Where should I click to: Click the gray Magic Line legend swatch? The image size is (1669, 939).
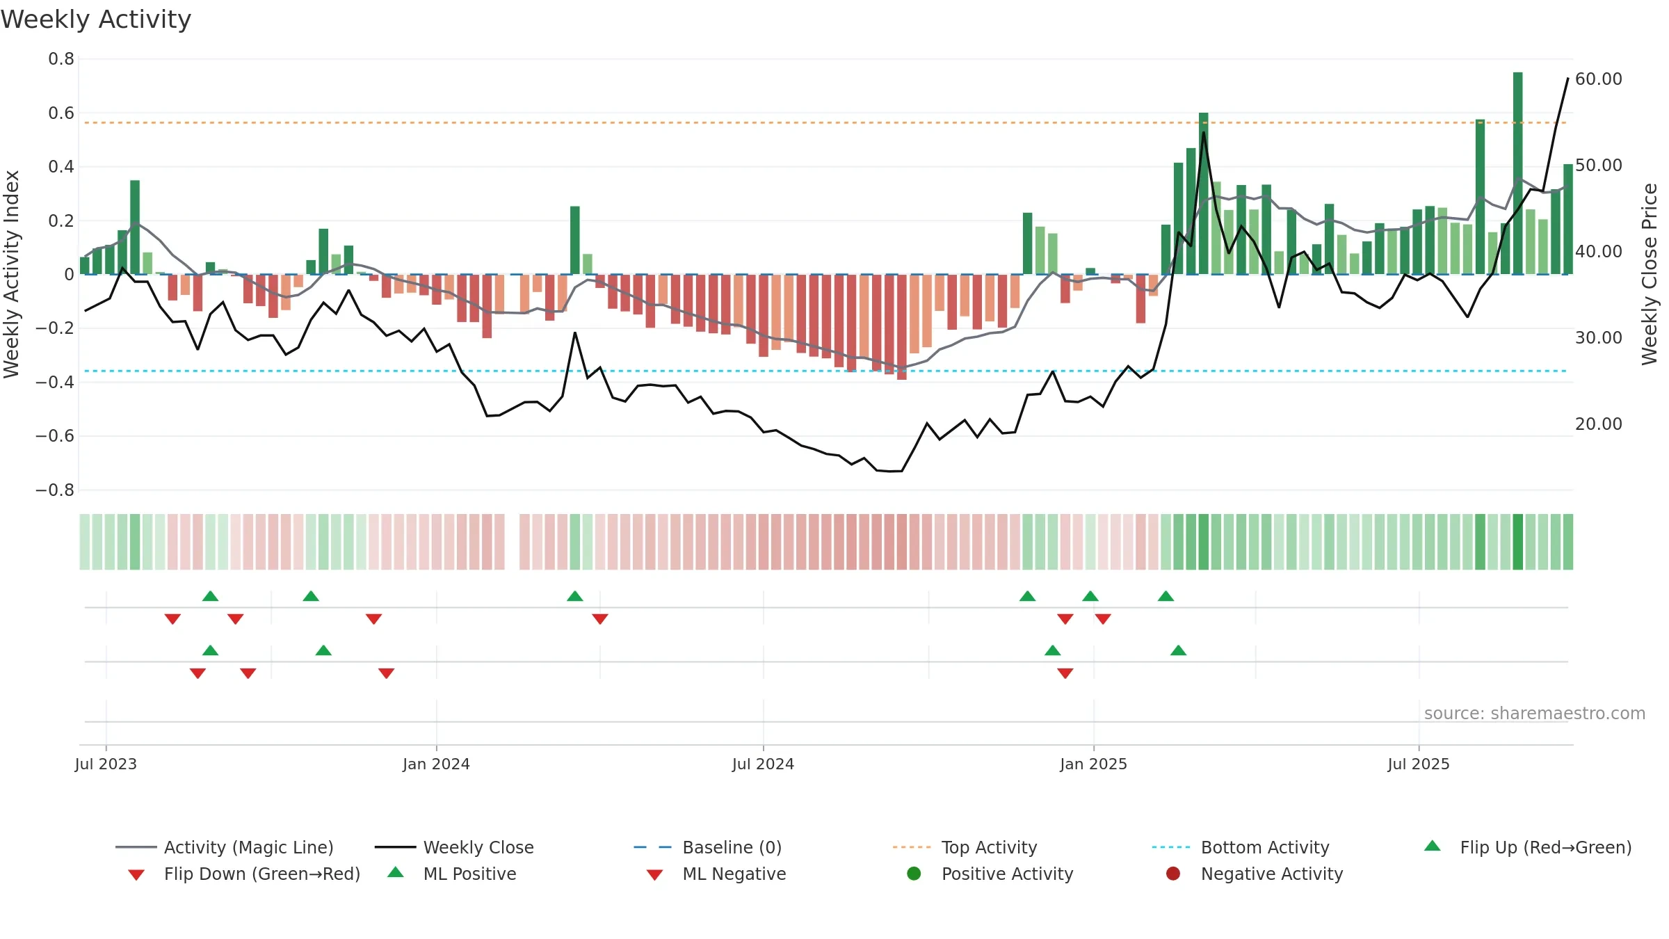(x=136, y=847)
